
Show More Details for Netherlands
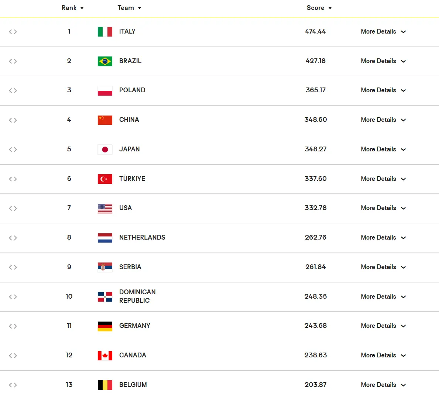383,238
